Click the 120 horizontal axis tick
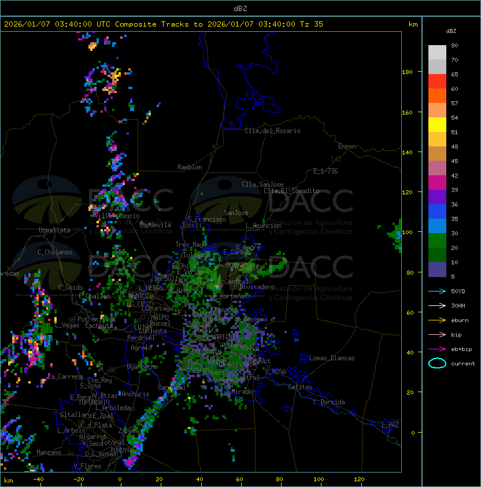 click(359, 479)
